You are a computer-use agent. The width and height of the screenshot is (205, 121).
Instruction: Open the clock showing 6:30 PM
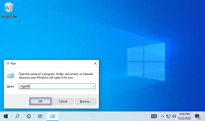[x=184, y=116]
